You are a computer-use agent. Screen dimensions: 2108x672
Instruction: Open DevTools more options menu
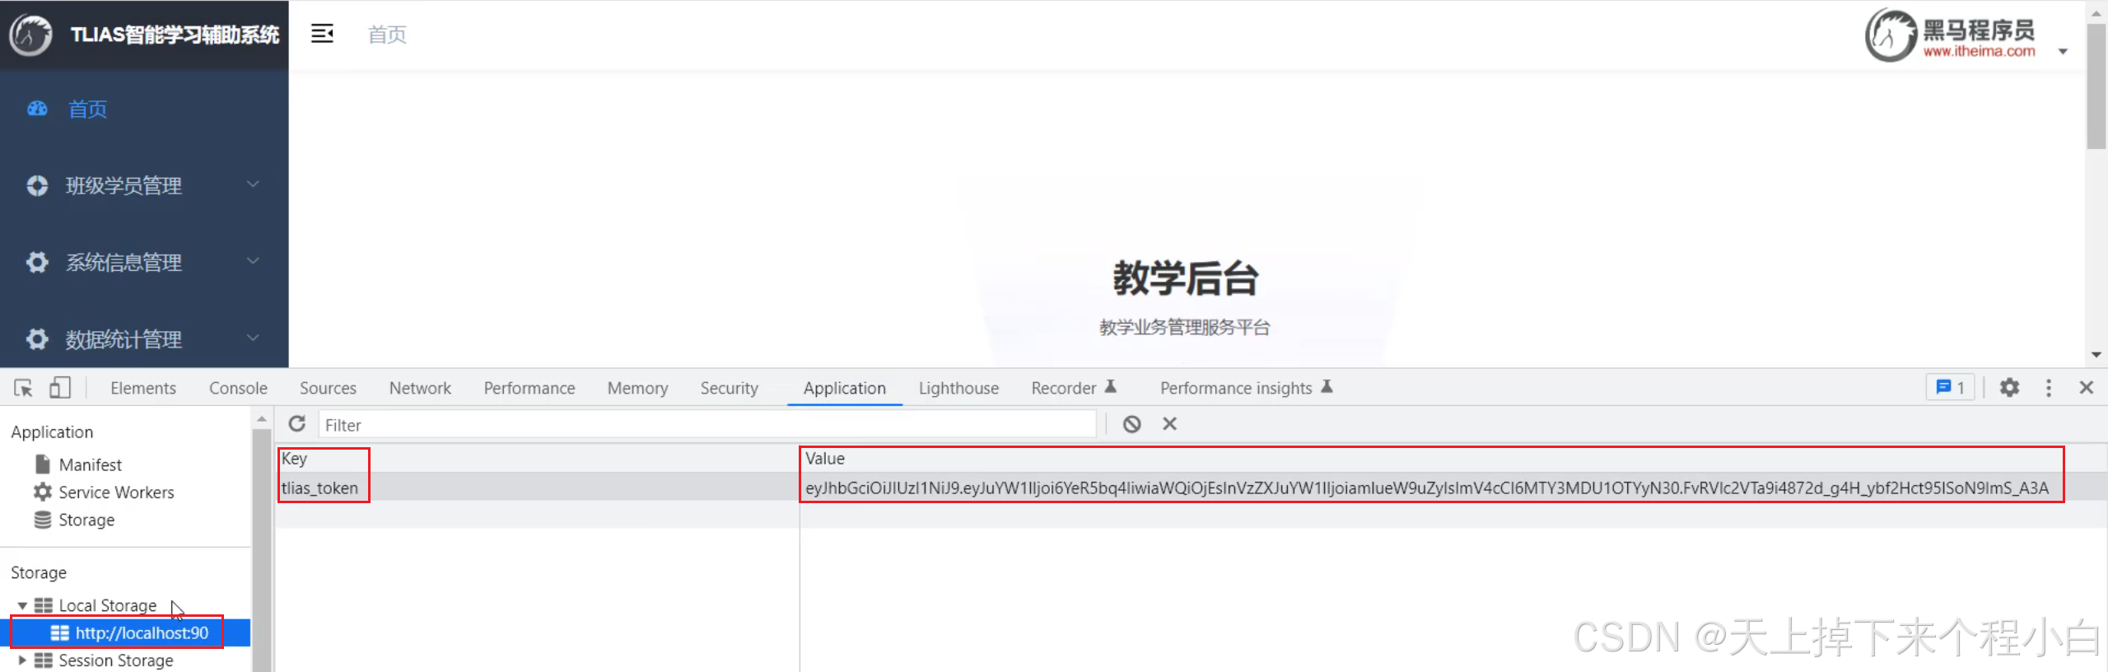click(2049, 388)
